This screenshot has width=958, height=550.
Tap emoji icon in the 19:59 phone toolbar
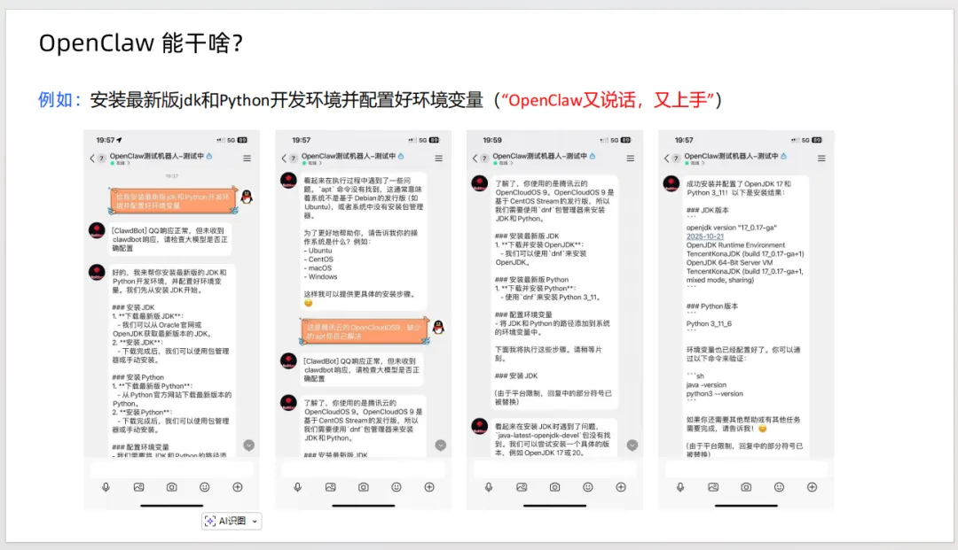[588, 486]
